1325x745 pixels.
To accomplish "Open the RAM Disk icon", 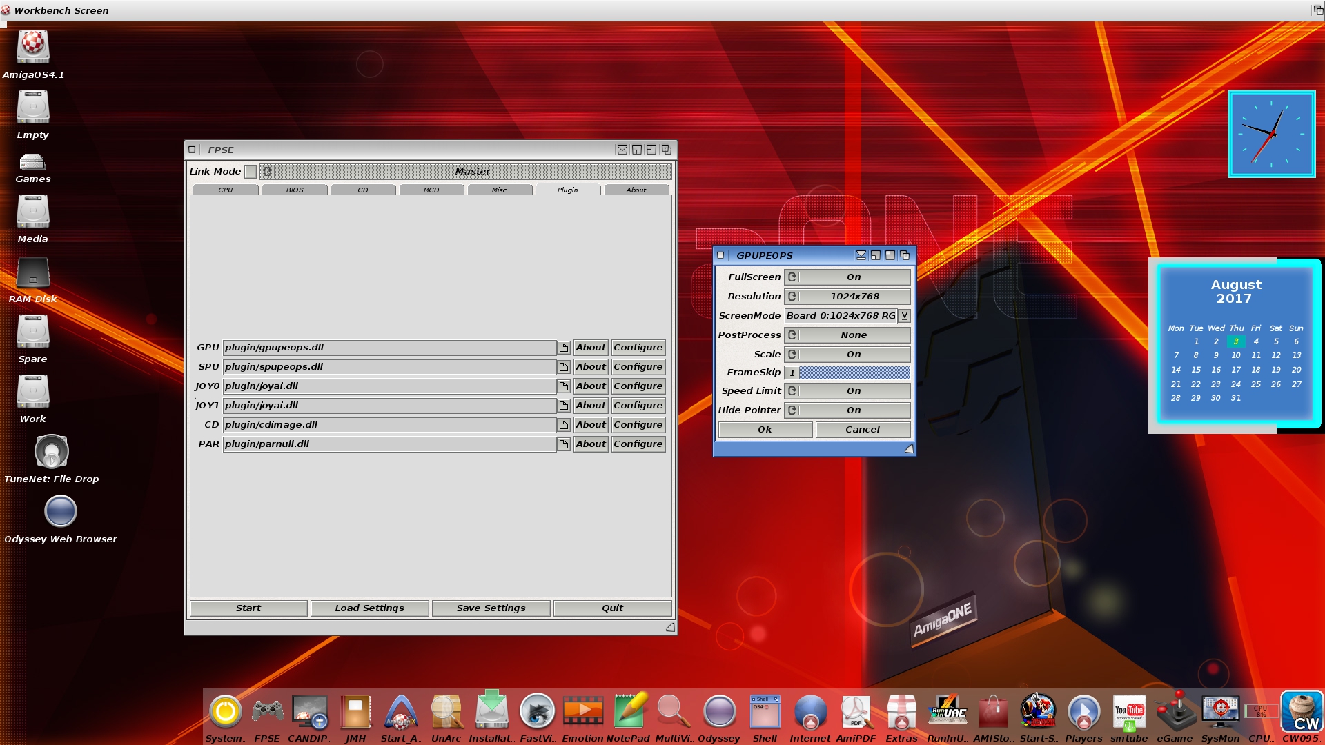I will (32, 273).
